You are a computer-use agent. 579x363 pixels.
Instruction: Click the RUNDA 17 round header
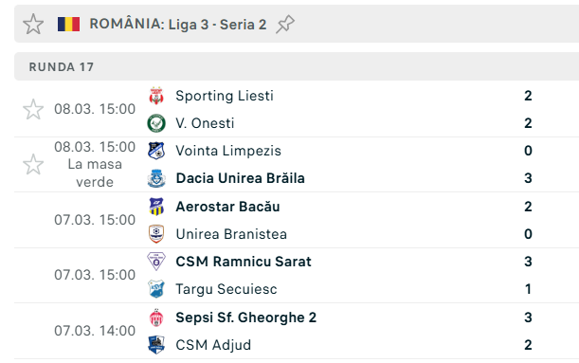[297, 66]
